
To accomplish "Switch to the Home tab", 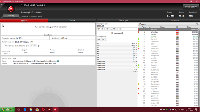I will click(x=24, y=20).
